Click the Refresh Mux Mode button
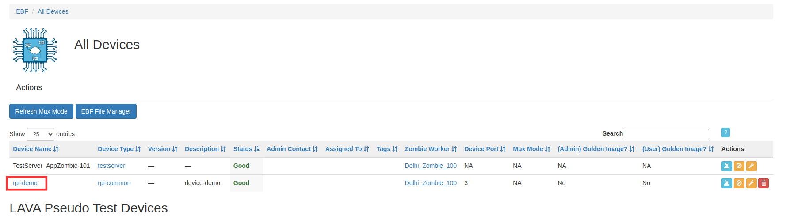Viewport: 790px width, 216px height. (x=41, y=111)
